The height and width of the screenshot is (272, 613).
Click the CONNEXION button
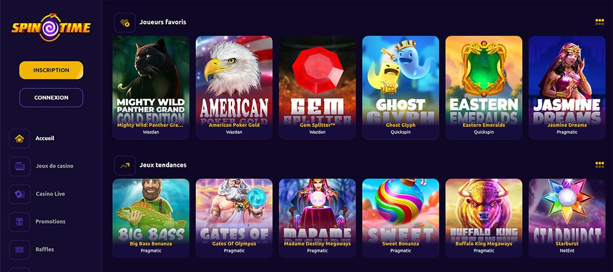tap(51, 97)
